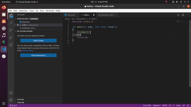
Task: Open the View menu
Action: pyautogui.click(x=32, y=11)
